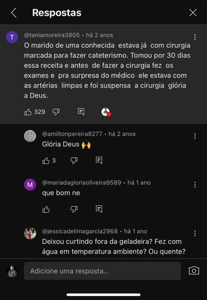The height and width of the screenshot is (300, 207).
Task: Open options menu for @jessicadelimagarcia2968's reply
Action: click(x=195, y=233)
